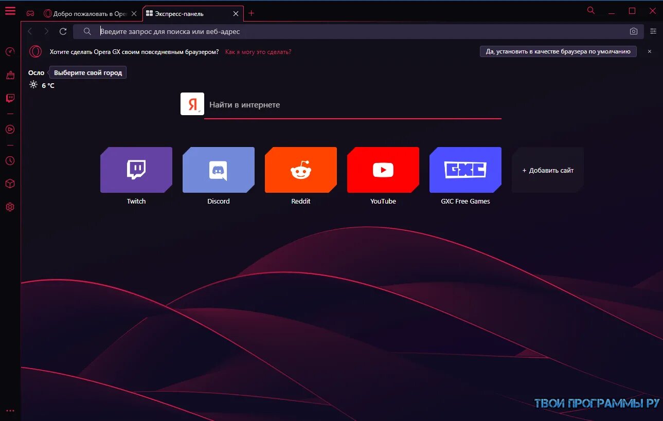Click the Opera GX logo in the notification bar
This screenshot has width=663, height=421.
click(35, 51)
